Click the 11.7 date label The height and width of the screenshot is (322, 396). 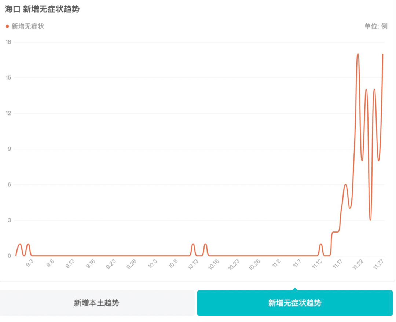point(296,264)
